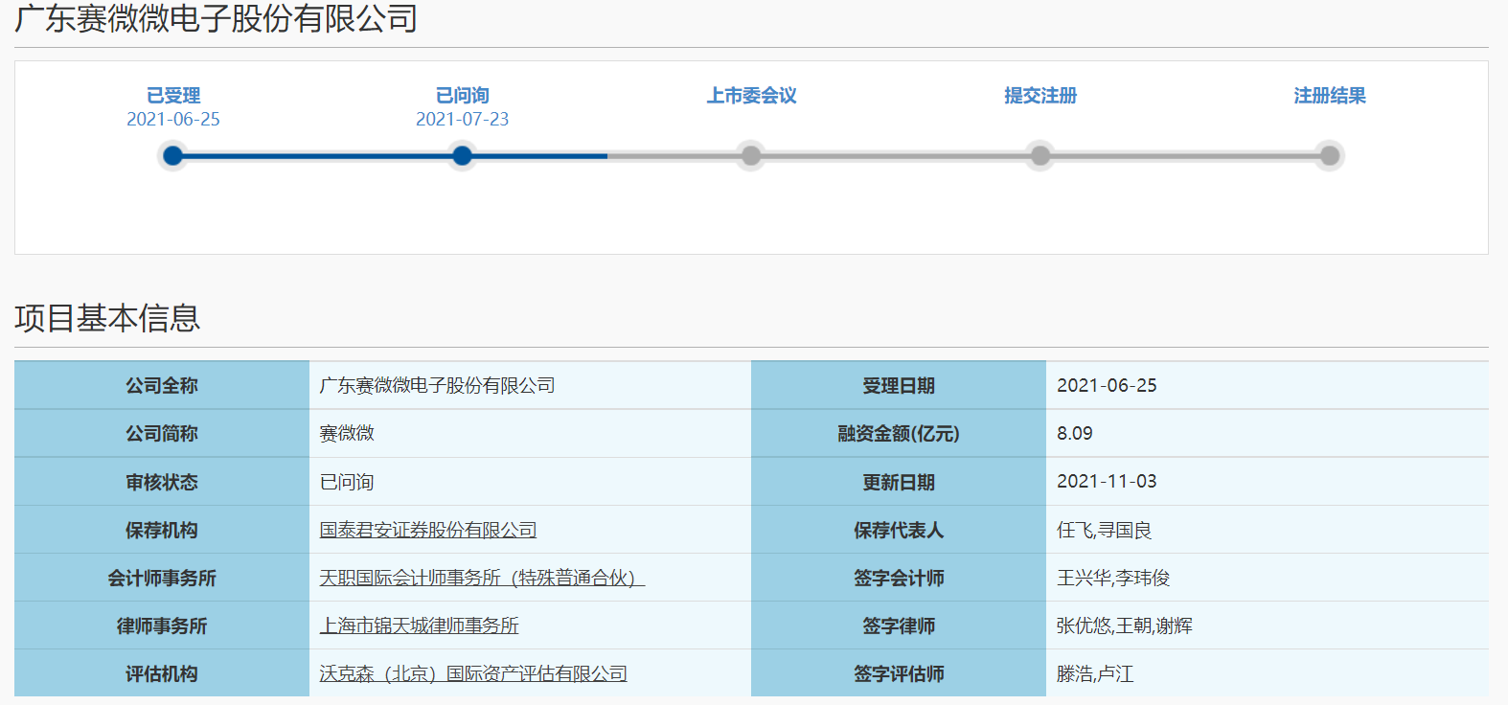Click the 赛微微 short name value

pos(347,433)
